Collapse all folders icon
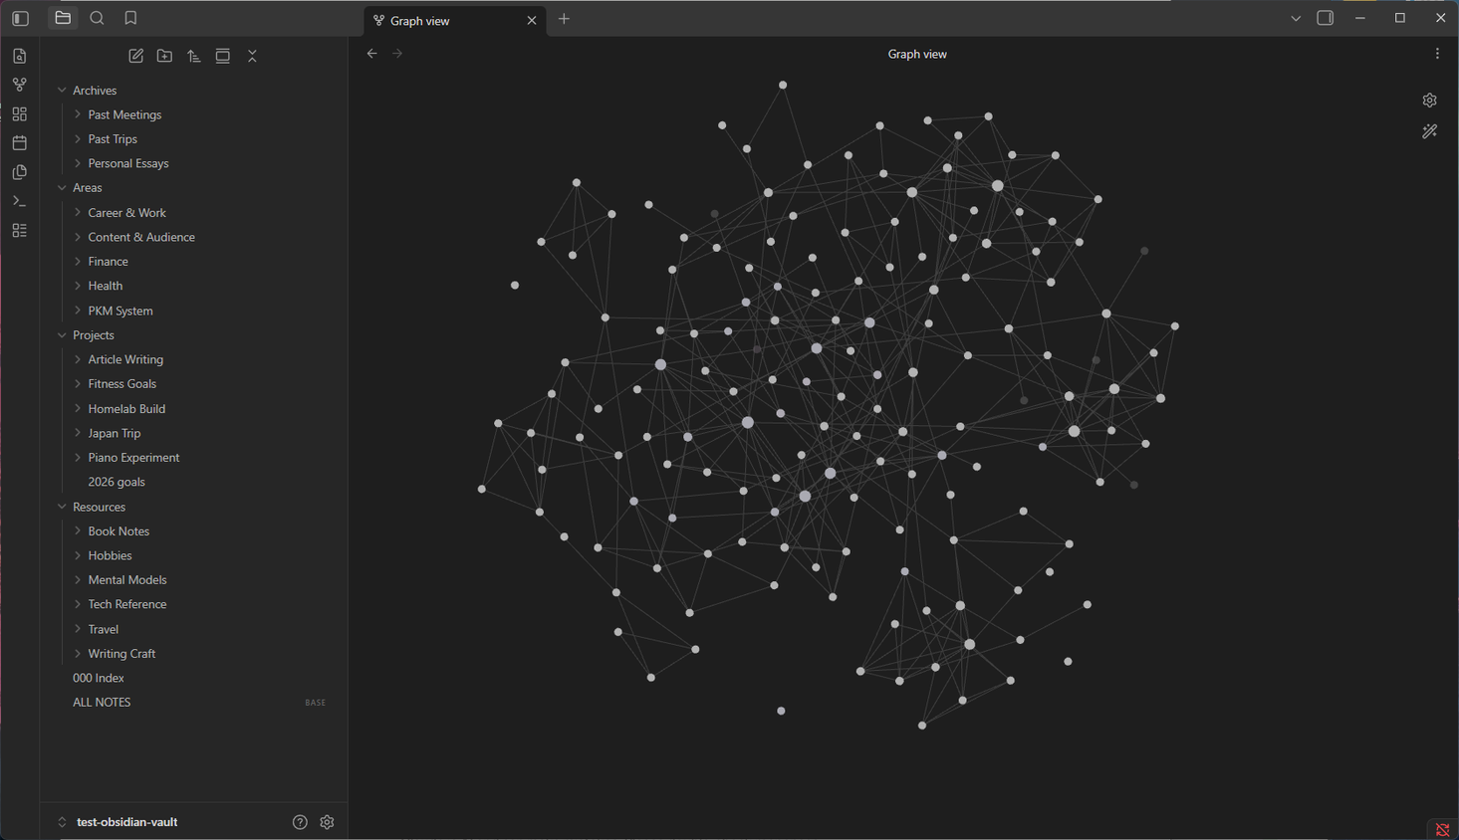1459x840 pixels. pos(252,56)
